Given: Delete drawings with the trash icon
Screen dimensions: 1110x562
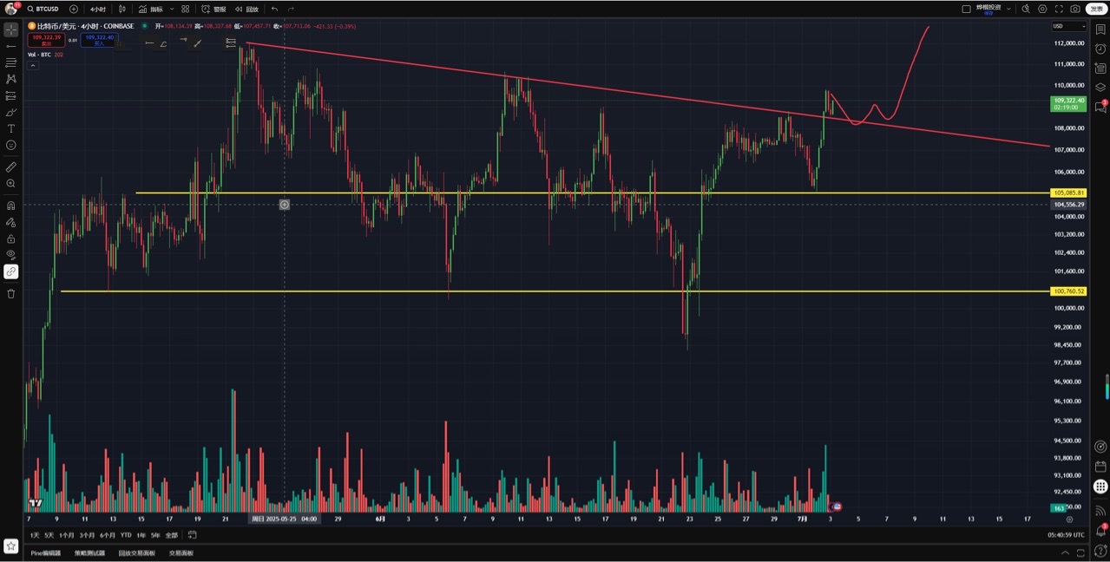Looking at the screenshot, I should click(x=10, y=293).
